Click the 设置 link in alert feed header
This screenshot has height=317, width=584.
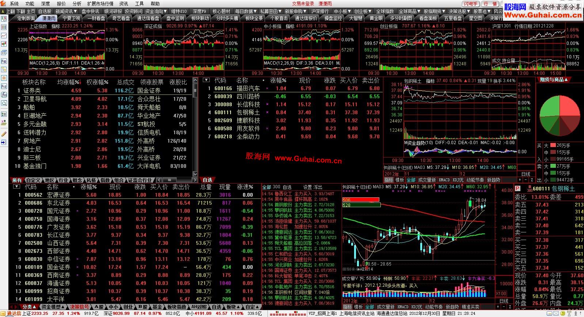click(x=308, y=187)
